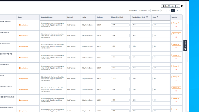Click Detaya Git in the eighth product row
Viewport: 199px width, 112px height.
pyautogui.click(x=176, y=98)
